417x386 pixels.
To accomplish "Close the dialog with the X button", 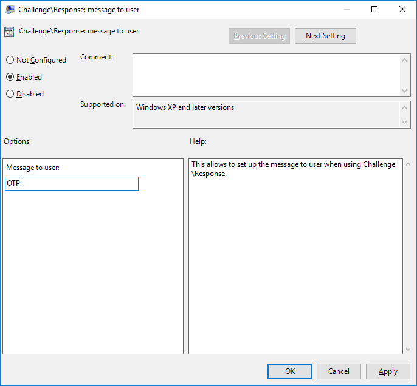I will coord(402,10).
